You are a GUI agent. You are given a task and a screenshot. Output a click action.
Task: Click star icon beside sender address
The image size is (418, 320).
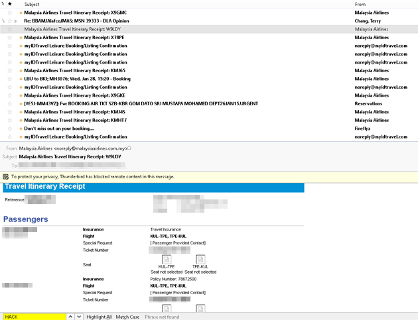(x=129, y=148)
